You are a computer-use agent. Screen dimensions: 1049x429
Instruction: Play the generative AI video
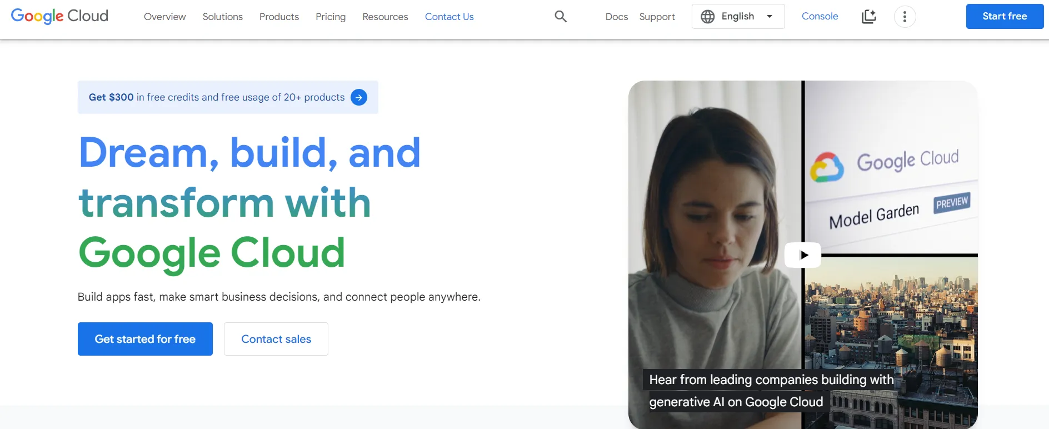tap(803, 255)
